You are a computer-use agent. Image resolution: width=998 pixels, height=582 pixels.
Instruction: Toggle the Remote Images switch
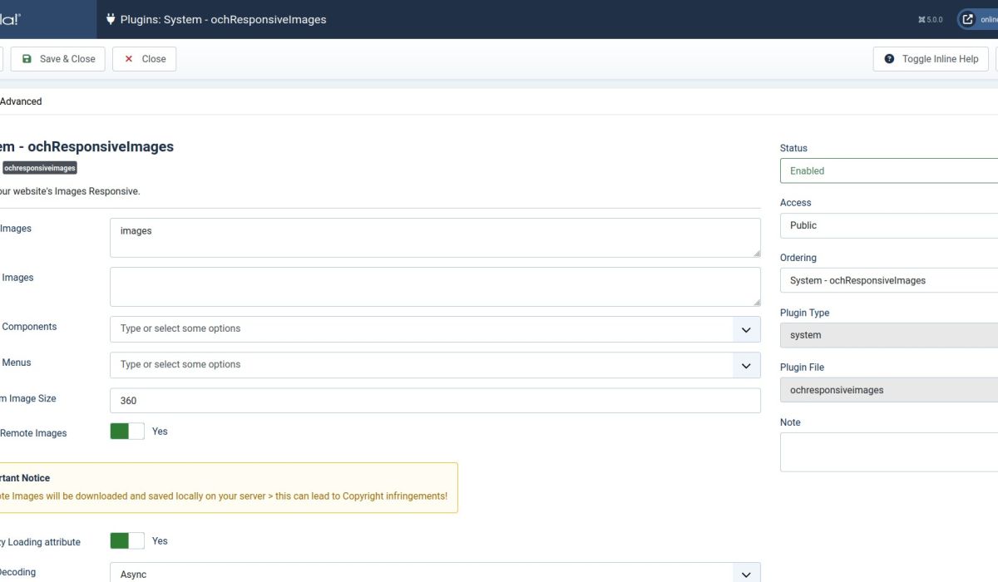click(127, 431)
